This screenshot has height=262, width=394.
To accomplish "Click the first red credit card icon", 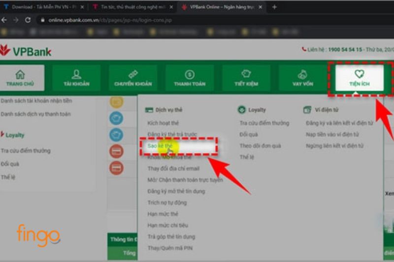I will (x=116, y=151).
